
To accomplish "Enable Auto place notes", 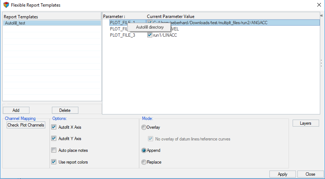I will [54, 150].
